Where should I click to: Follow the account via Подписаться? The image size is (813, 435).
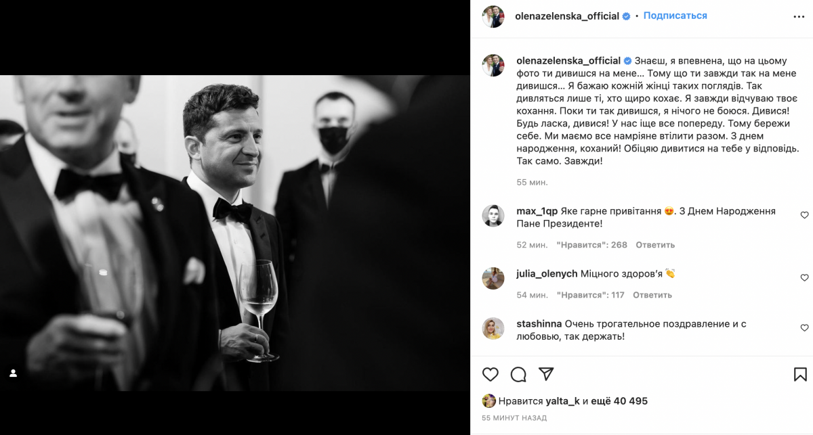(675, 16)
